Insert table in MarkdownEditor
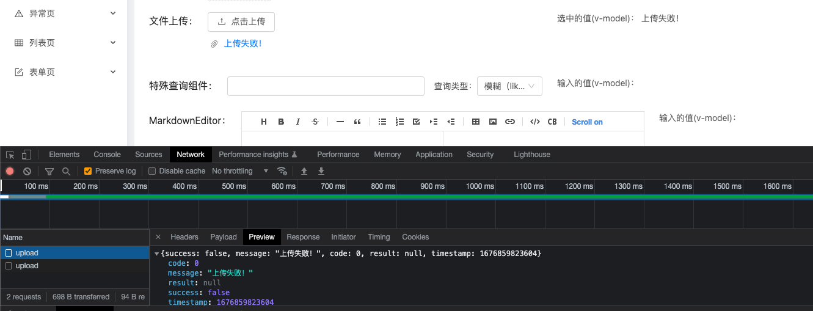 point(476,122)
